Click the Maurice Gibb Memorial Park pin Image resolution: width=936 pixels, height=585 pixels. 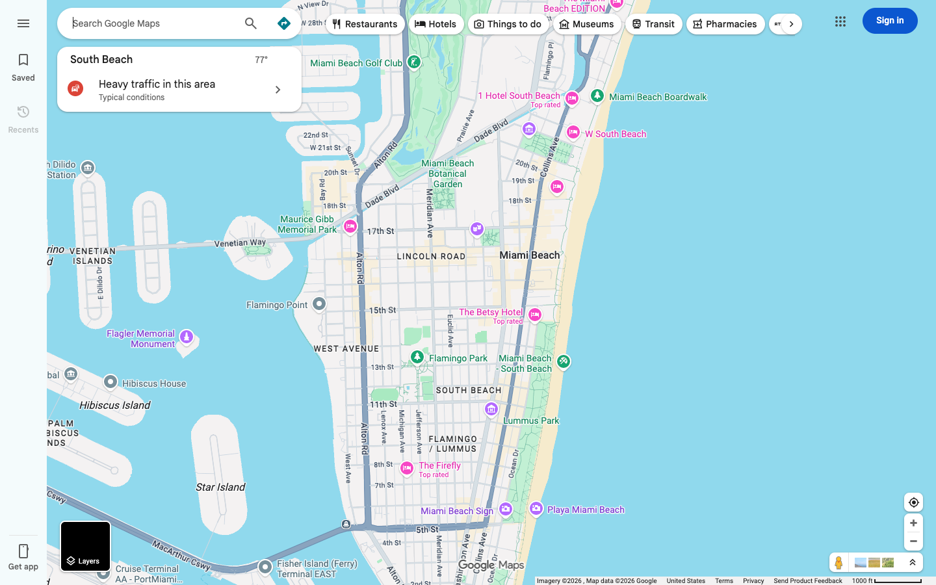[x=350, y=226]
